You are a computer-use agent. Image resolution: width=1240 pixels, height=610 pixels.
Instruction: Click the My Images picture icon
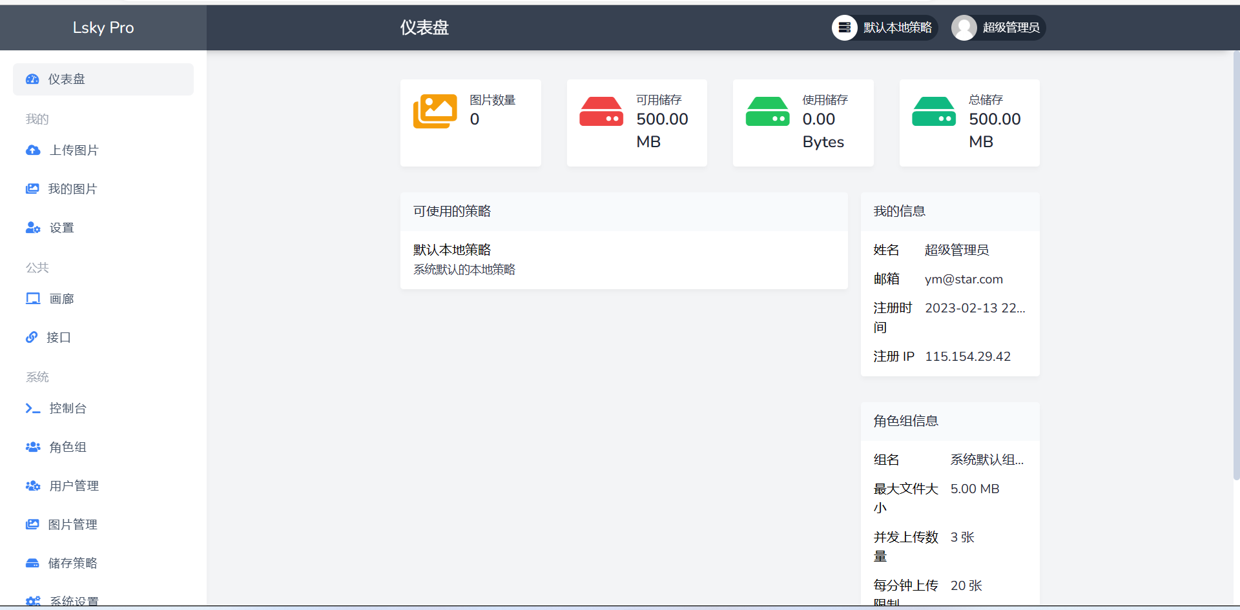coord(32,189)
